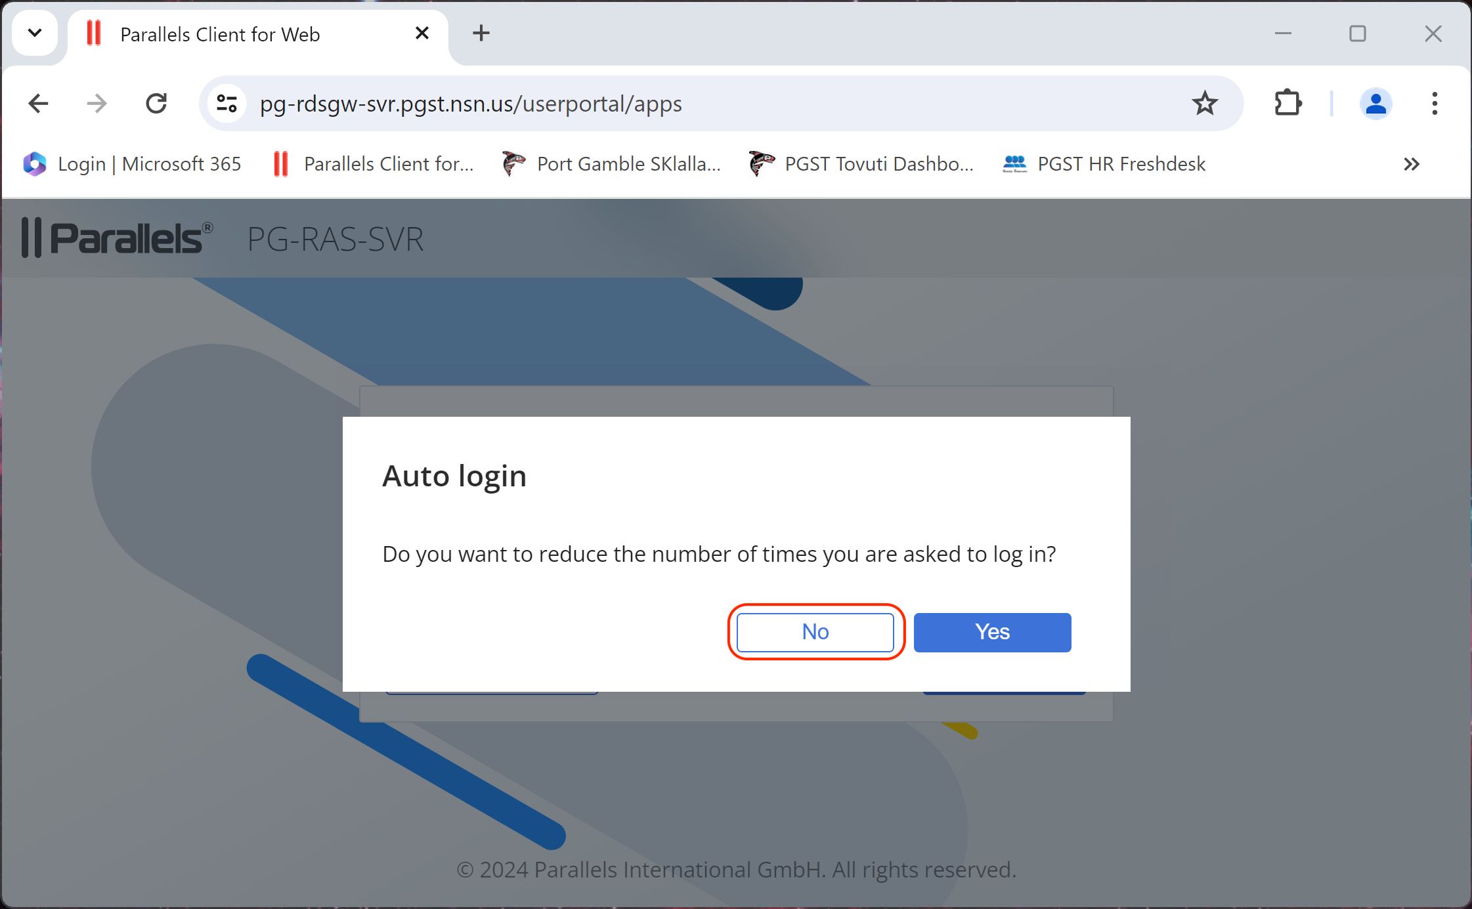Click the forward navigation arrow
Viewport: 1472px width, 909px height.
(97, 104)
